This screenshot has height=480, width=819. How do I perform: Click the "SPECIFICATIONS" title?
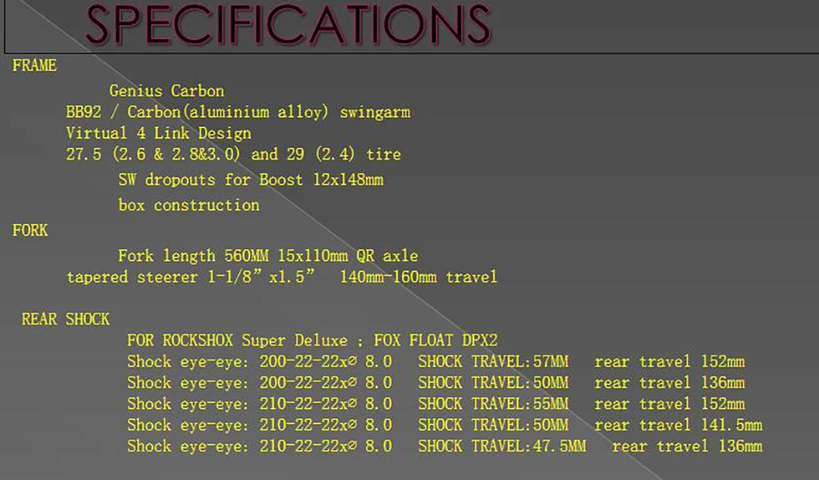tap(287, 25)
